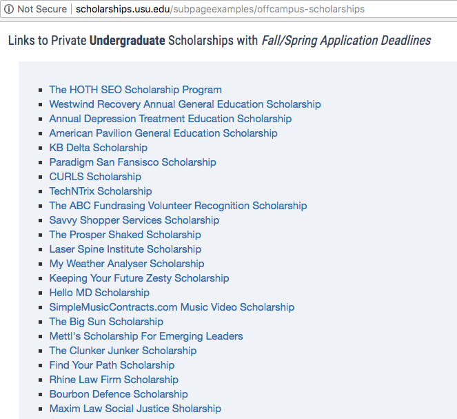Open The HOTH SEO Scholarship Program link
The width and height of the screenshot is (457, 419).
(x=136, y=90)
